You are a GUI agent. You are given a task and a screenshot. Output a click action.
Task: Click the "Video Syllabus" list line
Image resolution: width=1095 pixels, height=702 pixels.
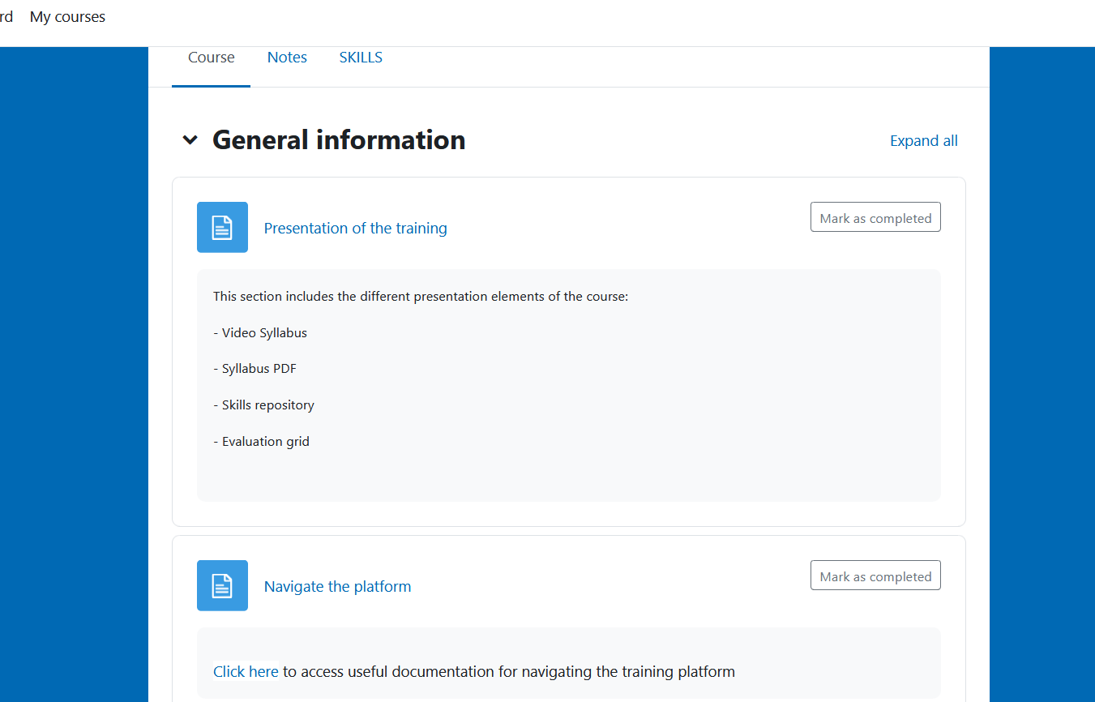(x=260, y=333)
